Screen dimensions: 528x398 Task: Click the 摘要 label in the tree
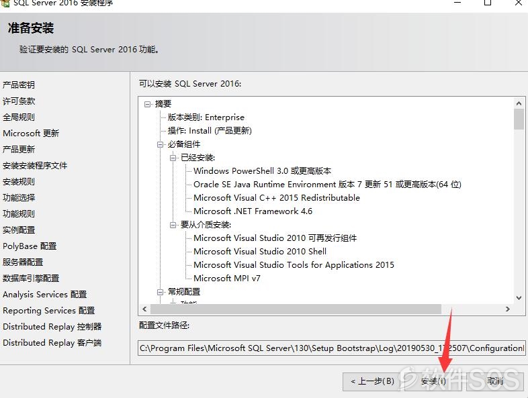163,104
